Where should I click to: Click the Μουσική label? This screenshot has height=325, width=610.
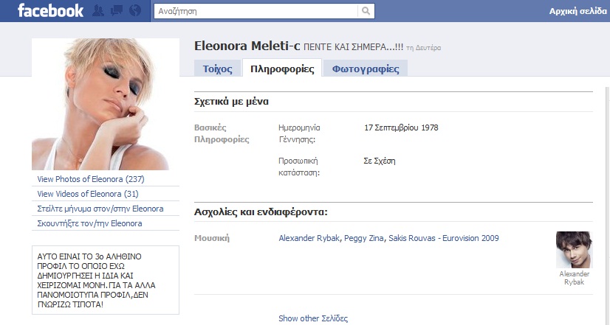[x=212, y=238]
